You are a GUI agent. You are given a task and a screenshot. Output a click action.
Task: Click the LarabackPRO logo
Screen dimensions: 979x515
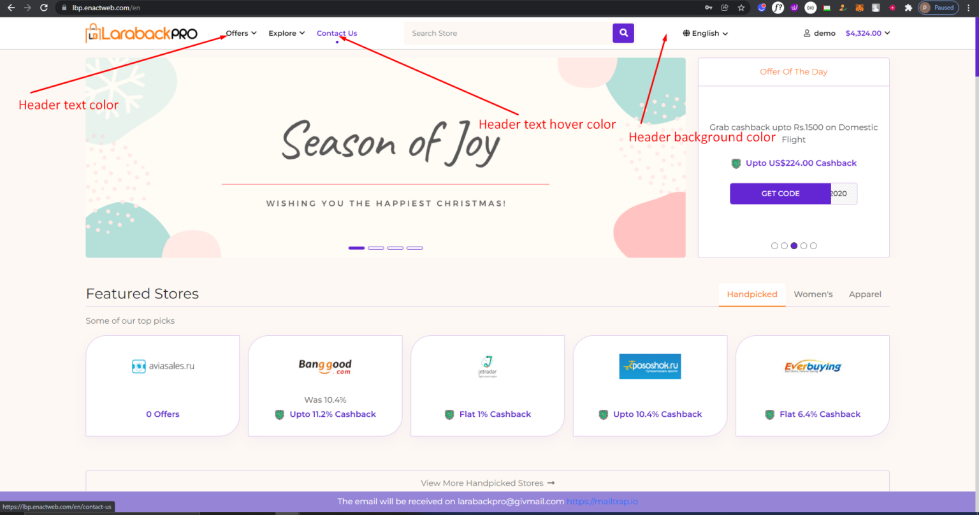pyautogui.click(x=140, y=33)
